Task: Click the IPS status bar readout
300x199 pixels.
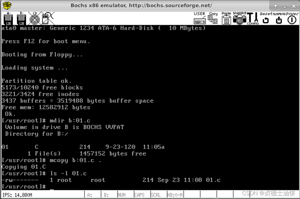Action: (x=17, y=195)
